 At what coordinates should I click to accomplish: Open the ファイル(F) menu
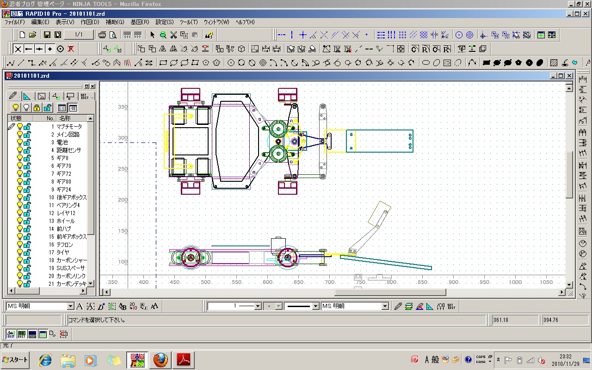(15, 22)
